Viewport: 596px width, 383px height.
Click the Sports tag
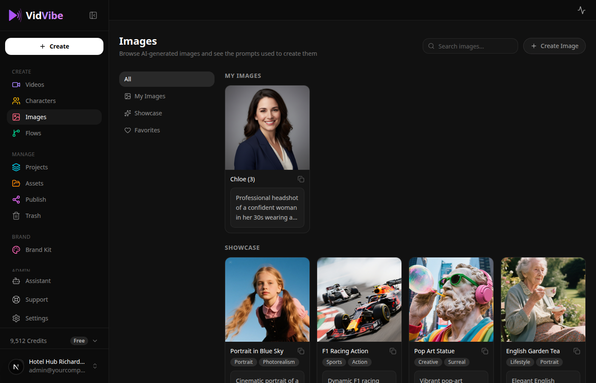pos(334,362)
